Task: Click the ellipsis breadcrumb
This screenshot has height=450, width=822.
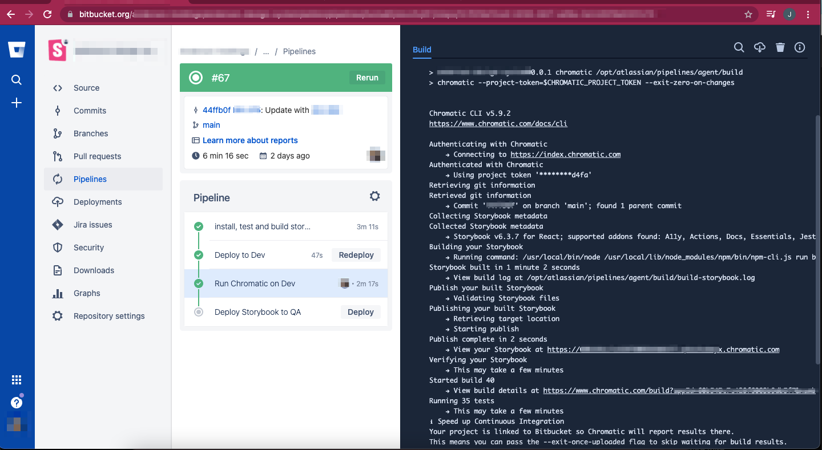Action: [266, 51]
